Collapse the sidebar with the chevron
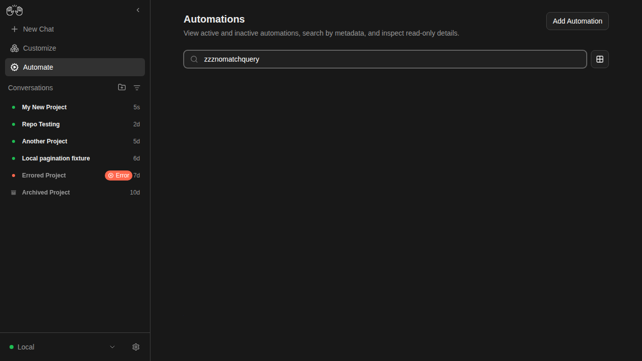The width and height of the screenshot is (642, 361). click(x=138, y=10)
